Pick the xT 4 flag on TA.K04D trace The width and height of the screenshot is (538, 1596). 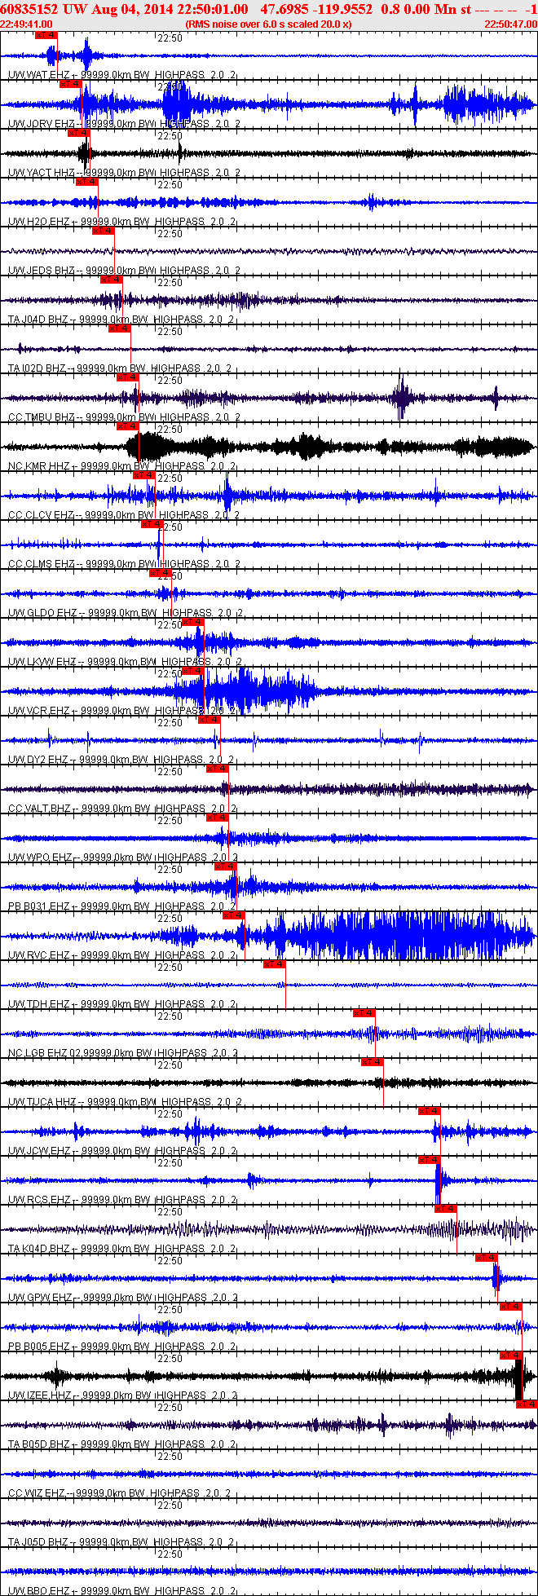(446, 1209)
